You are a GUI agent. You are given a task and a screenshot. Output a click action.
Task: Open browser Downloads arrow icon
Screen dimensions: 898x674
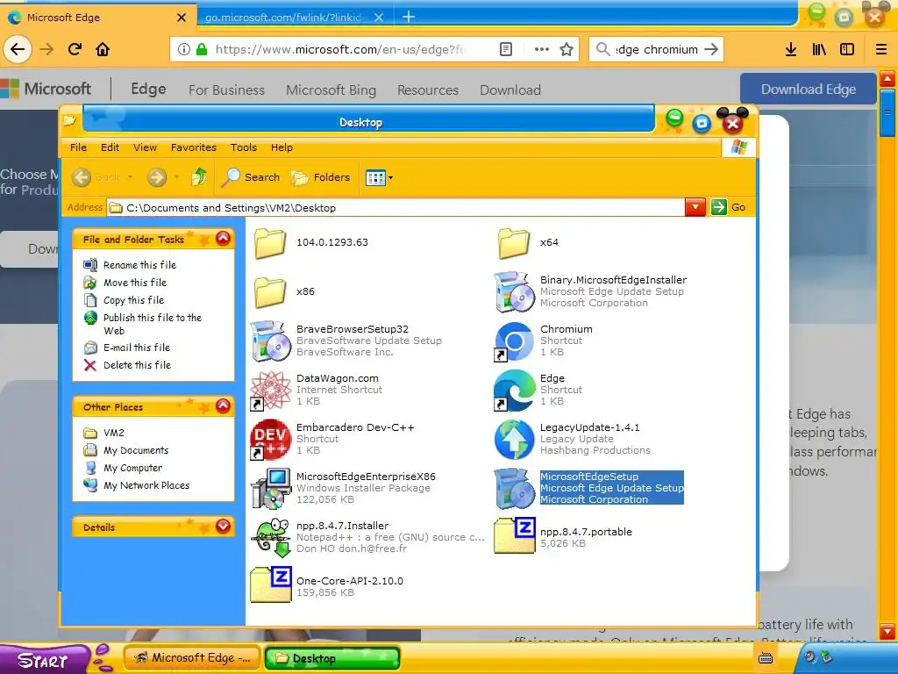(x=791, y=49)
